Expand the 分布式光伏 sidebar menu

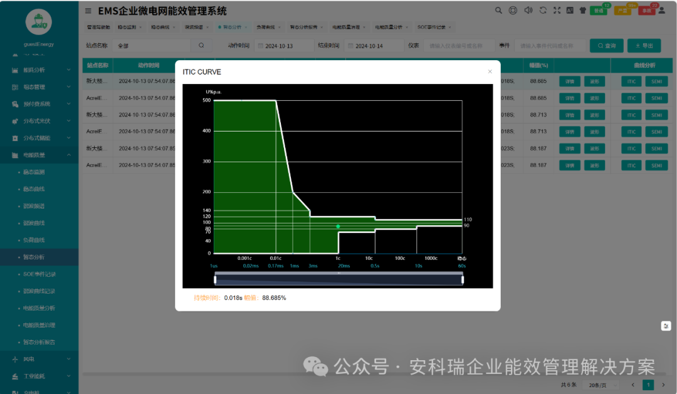tap(39, 121)
